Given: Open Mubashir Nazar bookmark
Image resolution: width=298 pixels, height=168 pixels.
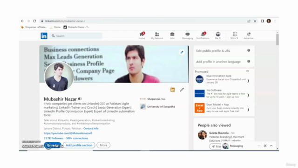Looking at the screenshot, I should point(76,27).
